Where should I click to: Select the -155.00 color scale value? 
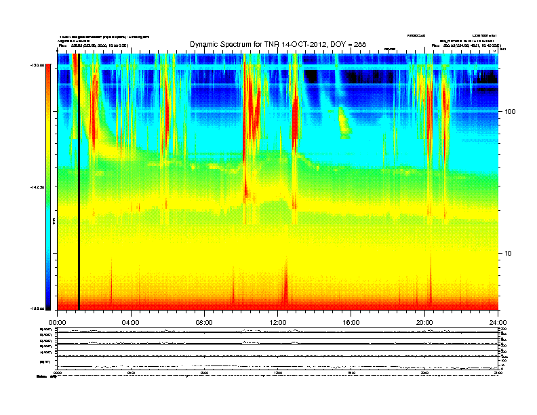pos(37,309)
